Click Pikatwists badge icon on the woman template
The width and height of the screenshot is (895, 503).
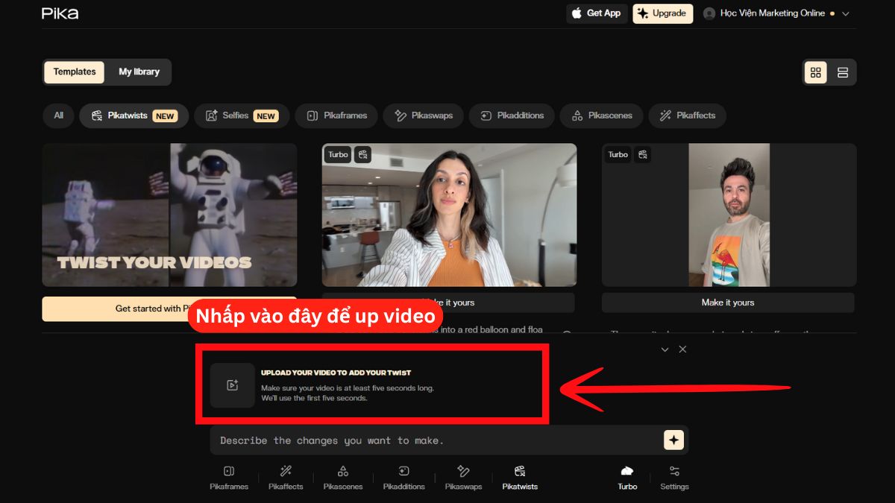tap(362, 154)
